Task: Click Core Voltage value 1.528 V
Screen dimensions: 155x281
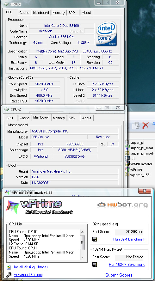Action: click(x=83, y=42)
